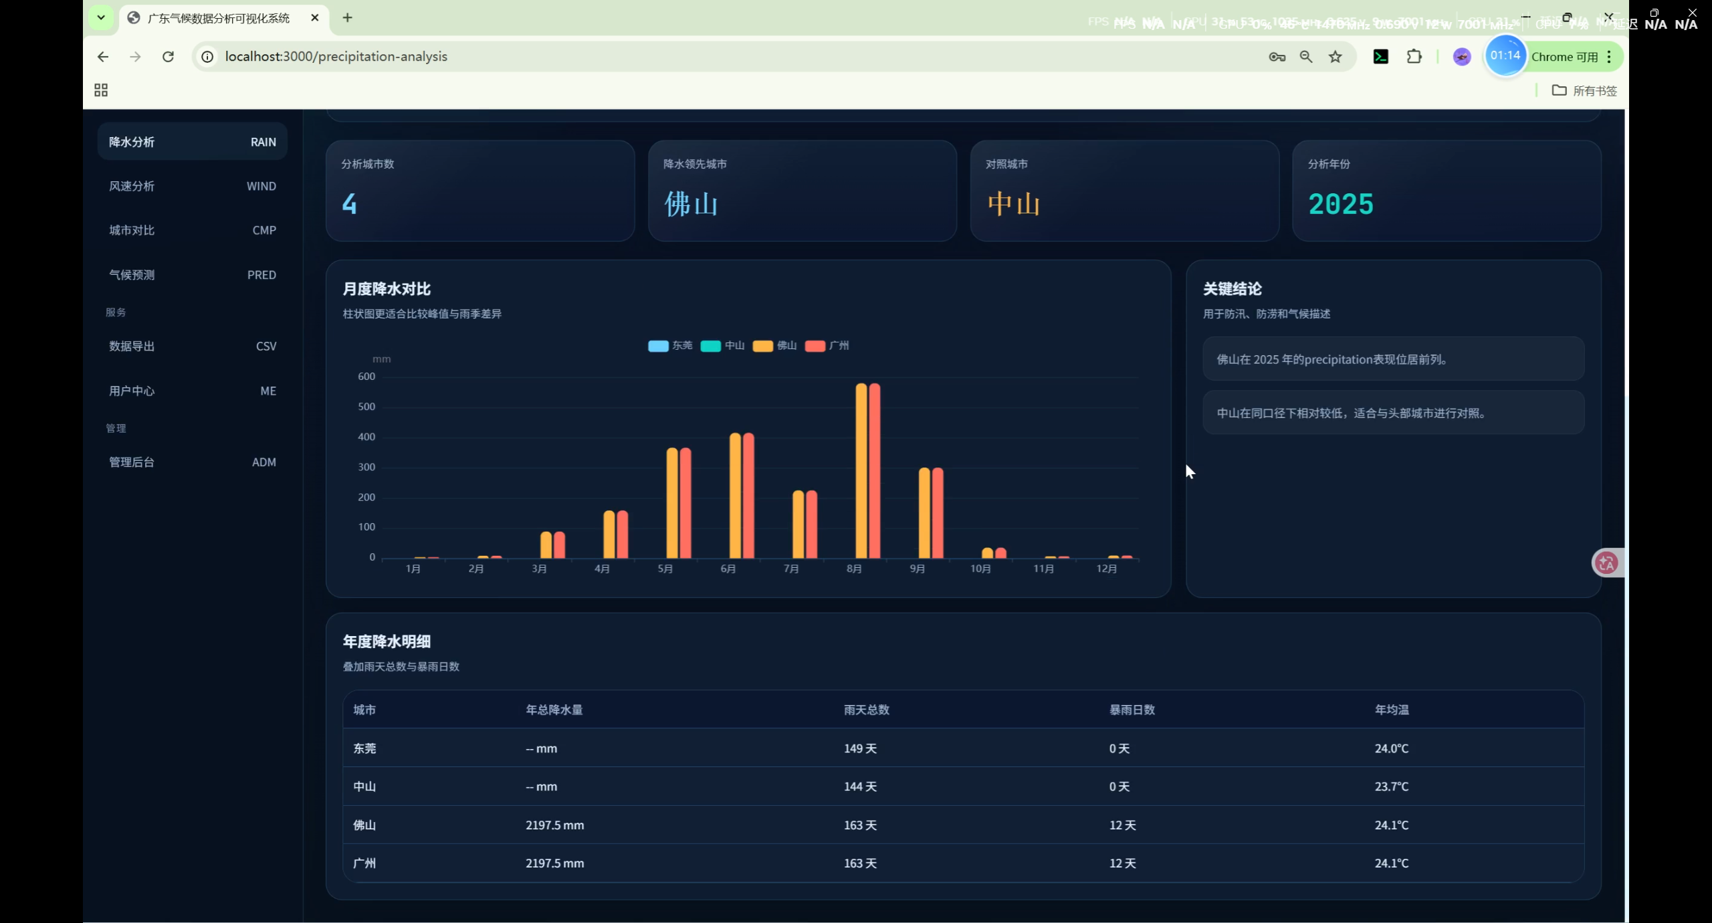Viewport: 1712px width, 923px height.
Task: Hide the 广州 series via legend
Action: pyautogui.click(x=827, y=346)
